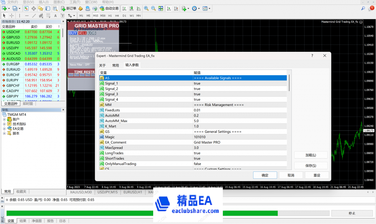Viewport: 376px width, 224px height.
Task: Click the 确定 button
Action: [x=265, y=175]
